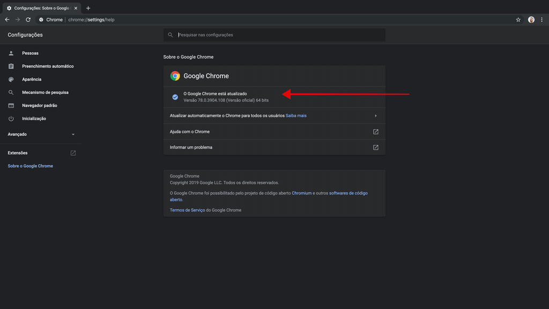Click the 'Saiba mais' link
The height and width of the screenshot is (309, 549).
296,116
